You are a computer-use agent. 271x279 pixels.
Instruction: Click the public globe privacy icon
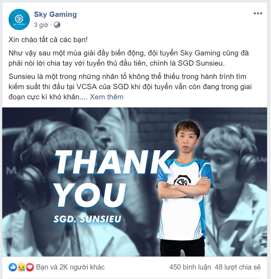point(57,25)
